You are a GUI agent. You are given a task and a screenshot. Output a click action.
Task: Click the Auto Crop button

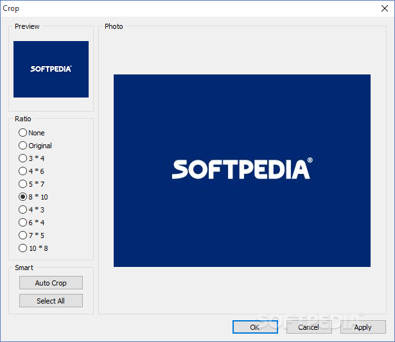[51, 282]
